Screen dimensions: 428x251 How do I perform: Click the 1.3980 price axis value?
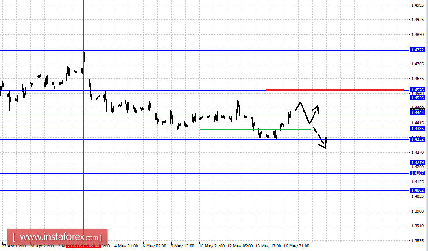tap(418, 211)
